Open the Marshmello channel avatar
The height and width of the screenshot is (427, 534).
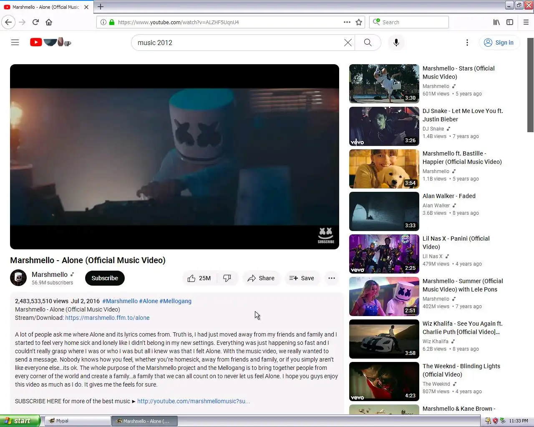(18, 278)
